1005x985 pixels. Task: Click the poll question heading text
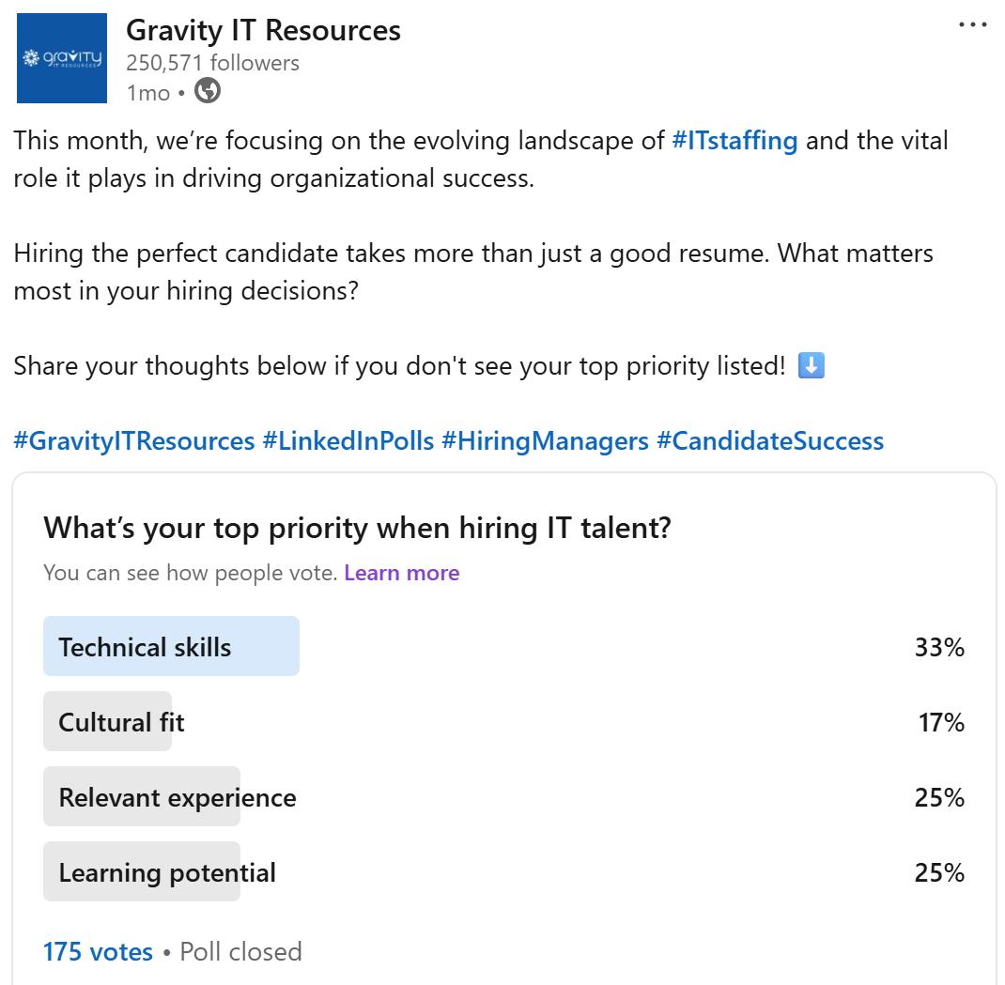358,528
